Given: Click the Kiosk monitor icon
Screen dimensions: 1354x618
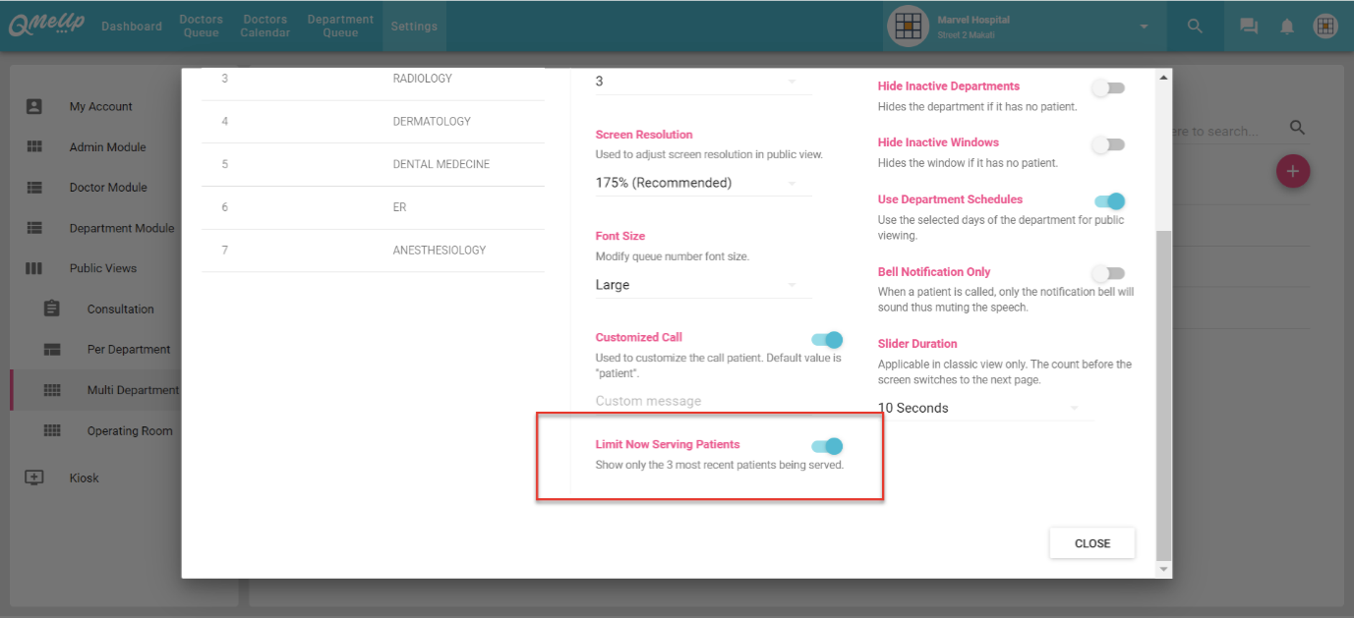Looking at the screenshot, I should (x=34, y=478).
